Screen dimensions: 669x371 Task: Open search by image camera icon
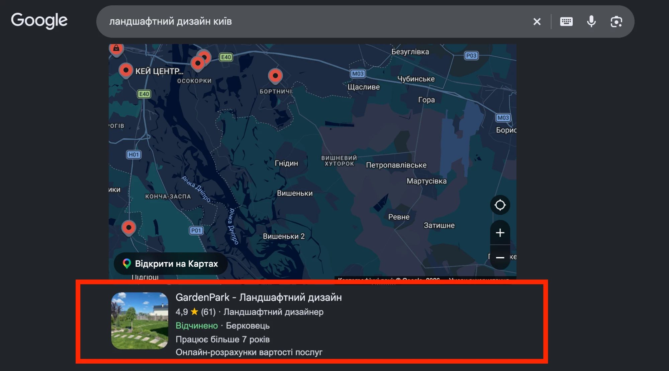[x=616, y=22]
